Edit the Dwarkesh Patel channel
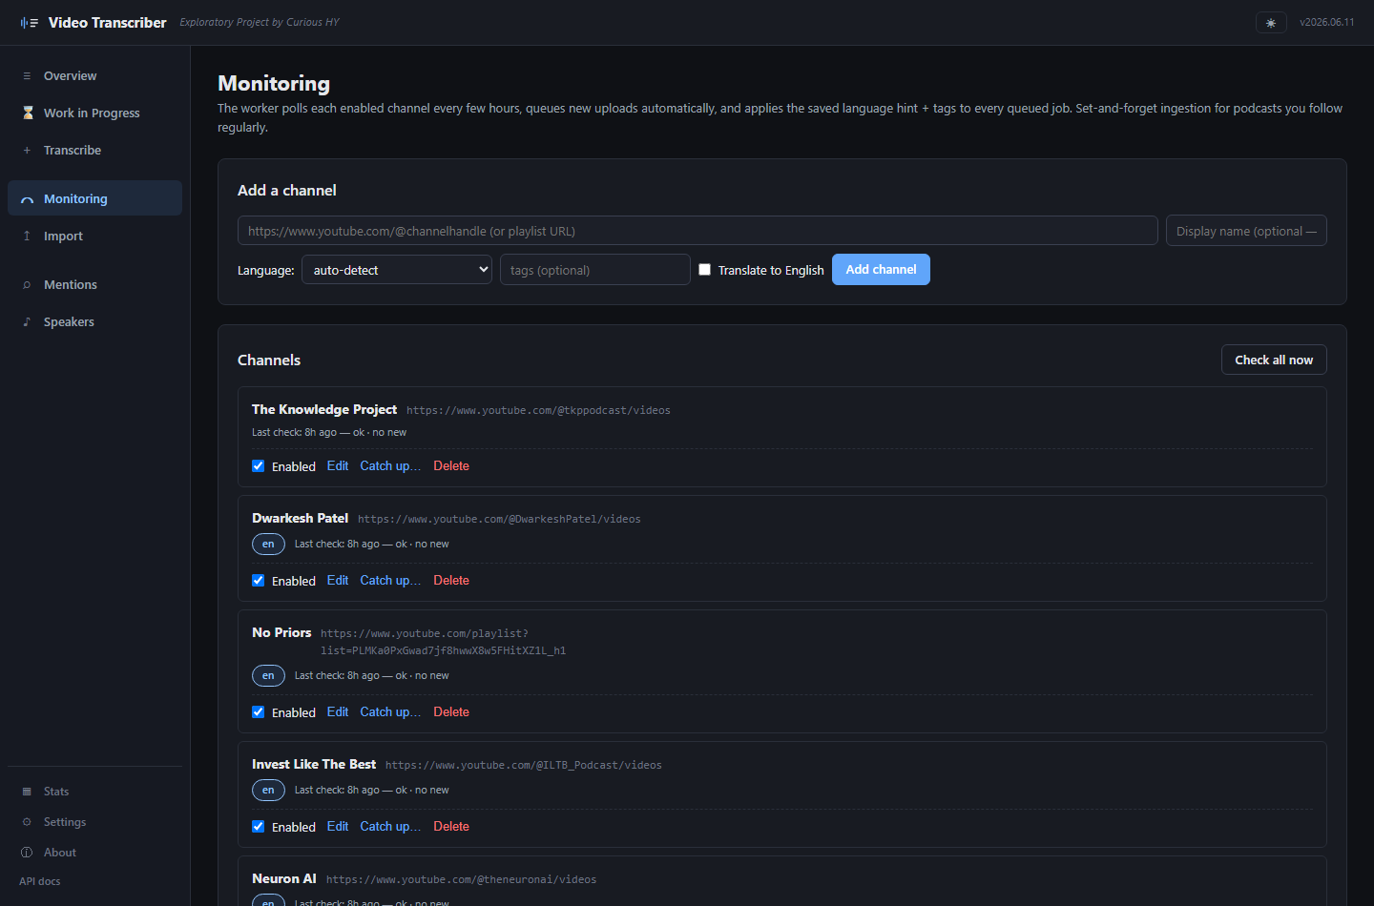 (338, 581)
